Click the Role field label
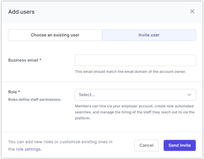204x159 pixels. point(13,92)
